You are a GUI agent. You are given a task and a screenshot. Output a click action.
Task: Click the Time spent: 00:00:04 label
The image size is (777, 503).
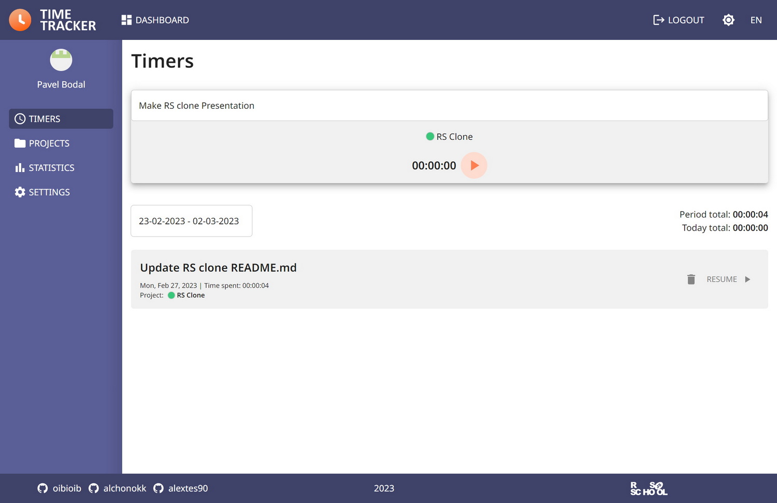pos(236,285)
